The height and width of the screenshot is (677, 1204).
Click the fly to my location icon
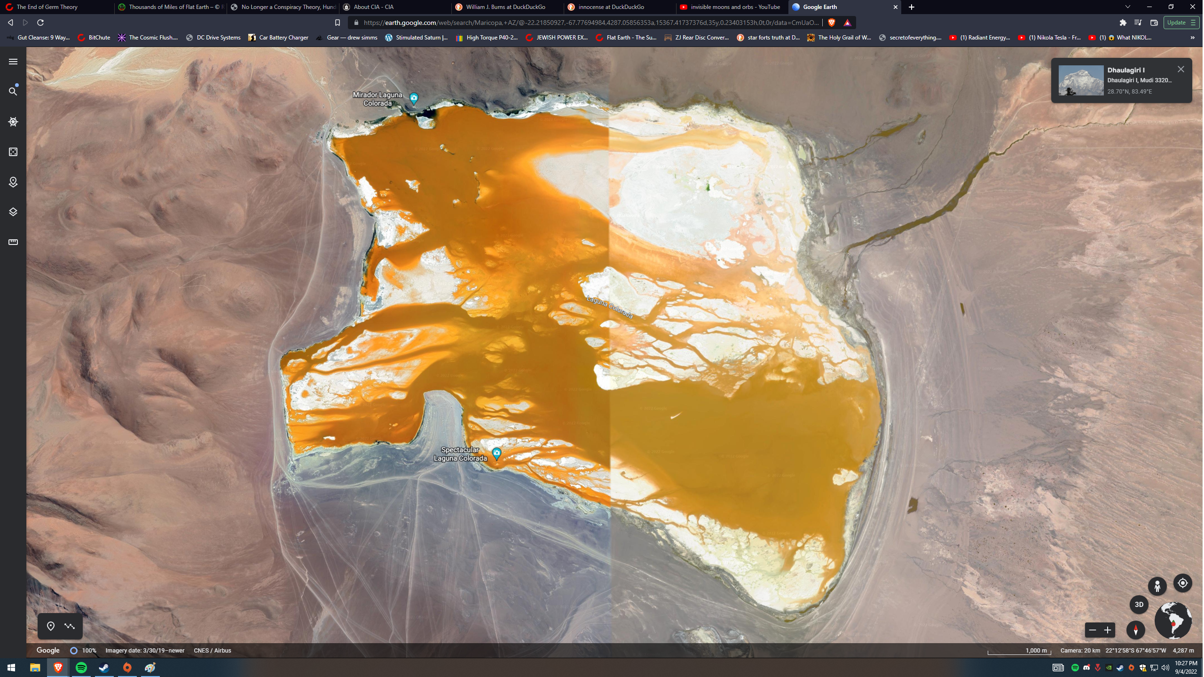1184,583
